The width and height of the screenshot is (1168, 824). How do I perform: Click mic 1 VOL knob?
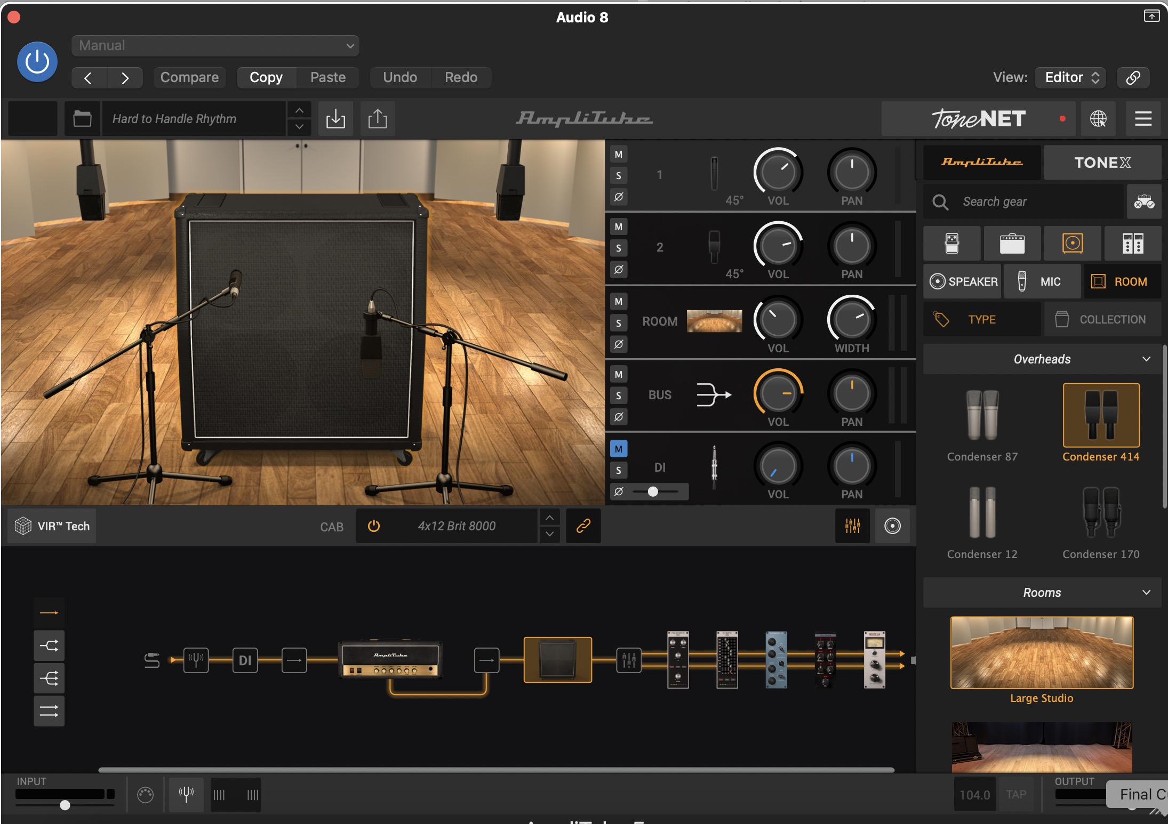tap(778, 172)
